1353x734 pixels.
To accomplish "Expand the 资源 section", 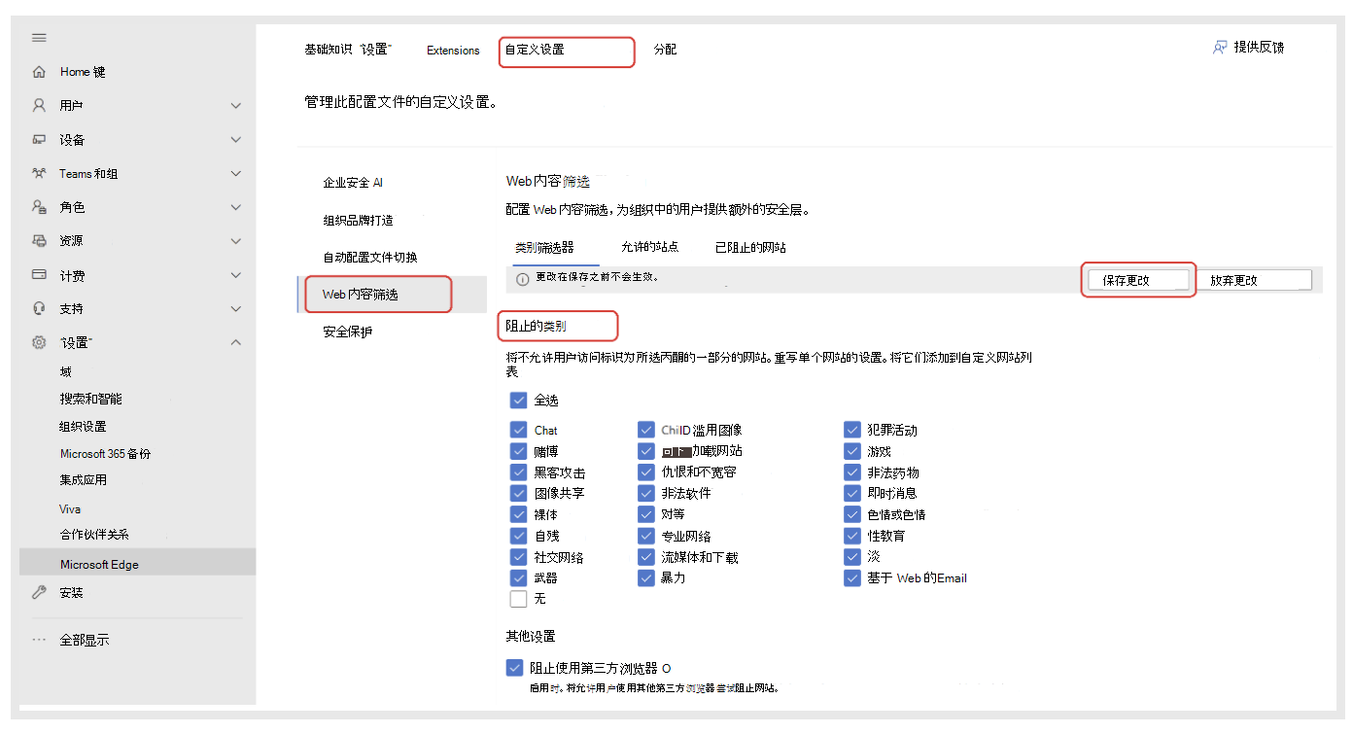I will tap(235, 240).
